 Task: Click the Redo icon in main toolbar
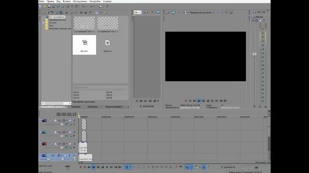tap(92, 6)
